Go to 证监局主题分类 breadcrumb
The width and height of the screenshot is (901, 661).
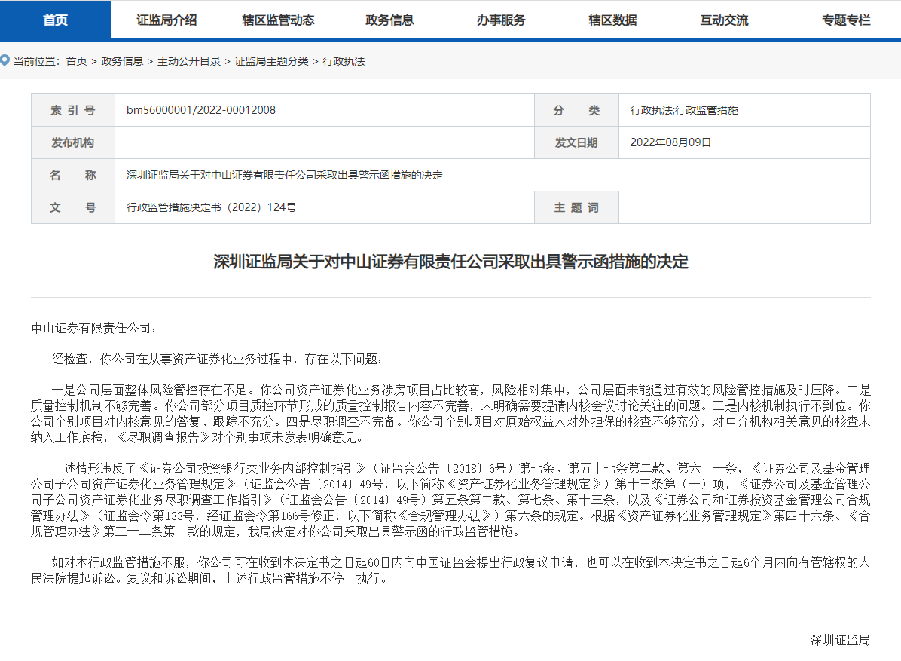(271, 61)
